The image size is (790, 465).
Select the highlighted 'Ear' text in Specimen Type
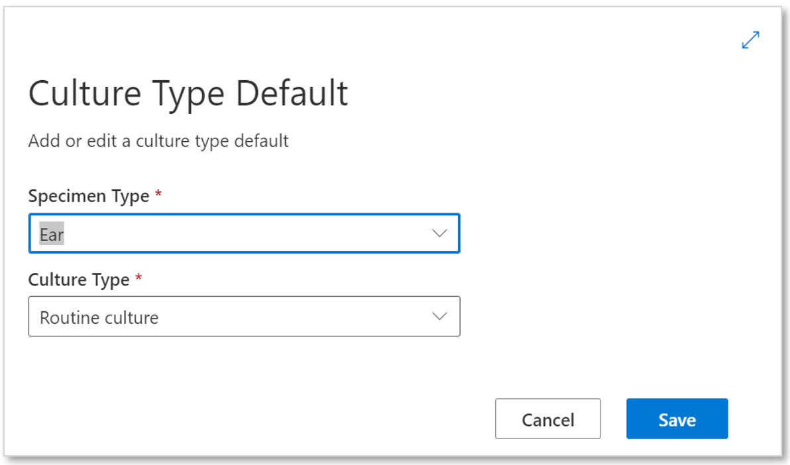[x=52, y=234]
